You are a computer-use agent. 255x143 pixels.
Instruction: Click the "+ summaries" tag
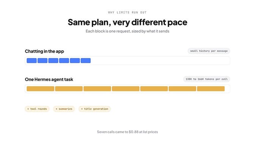tap(64, 109)
